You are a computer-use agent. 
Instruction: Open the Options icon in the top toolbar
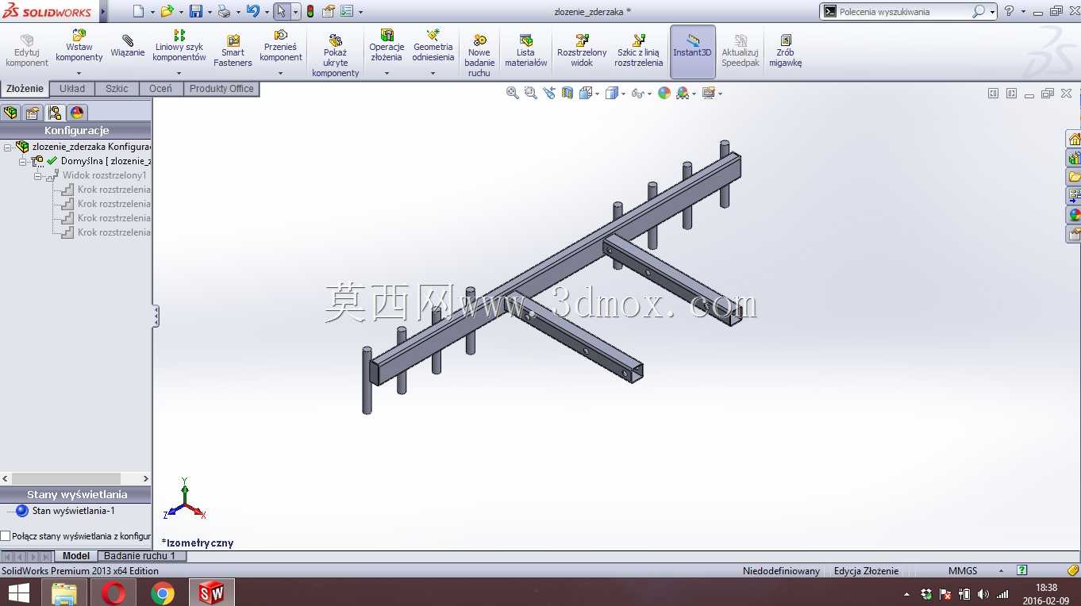point(347,11)
